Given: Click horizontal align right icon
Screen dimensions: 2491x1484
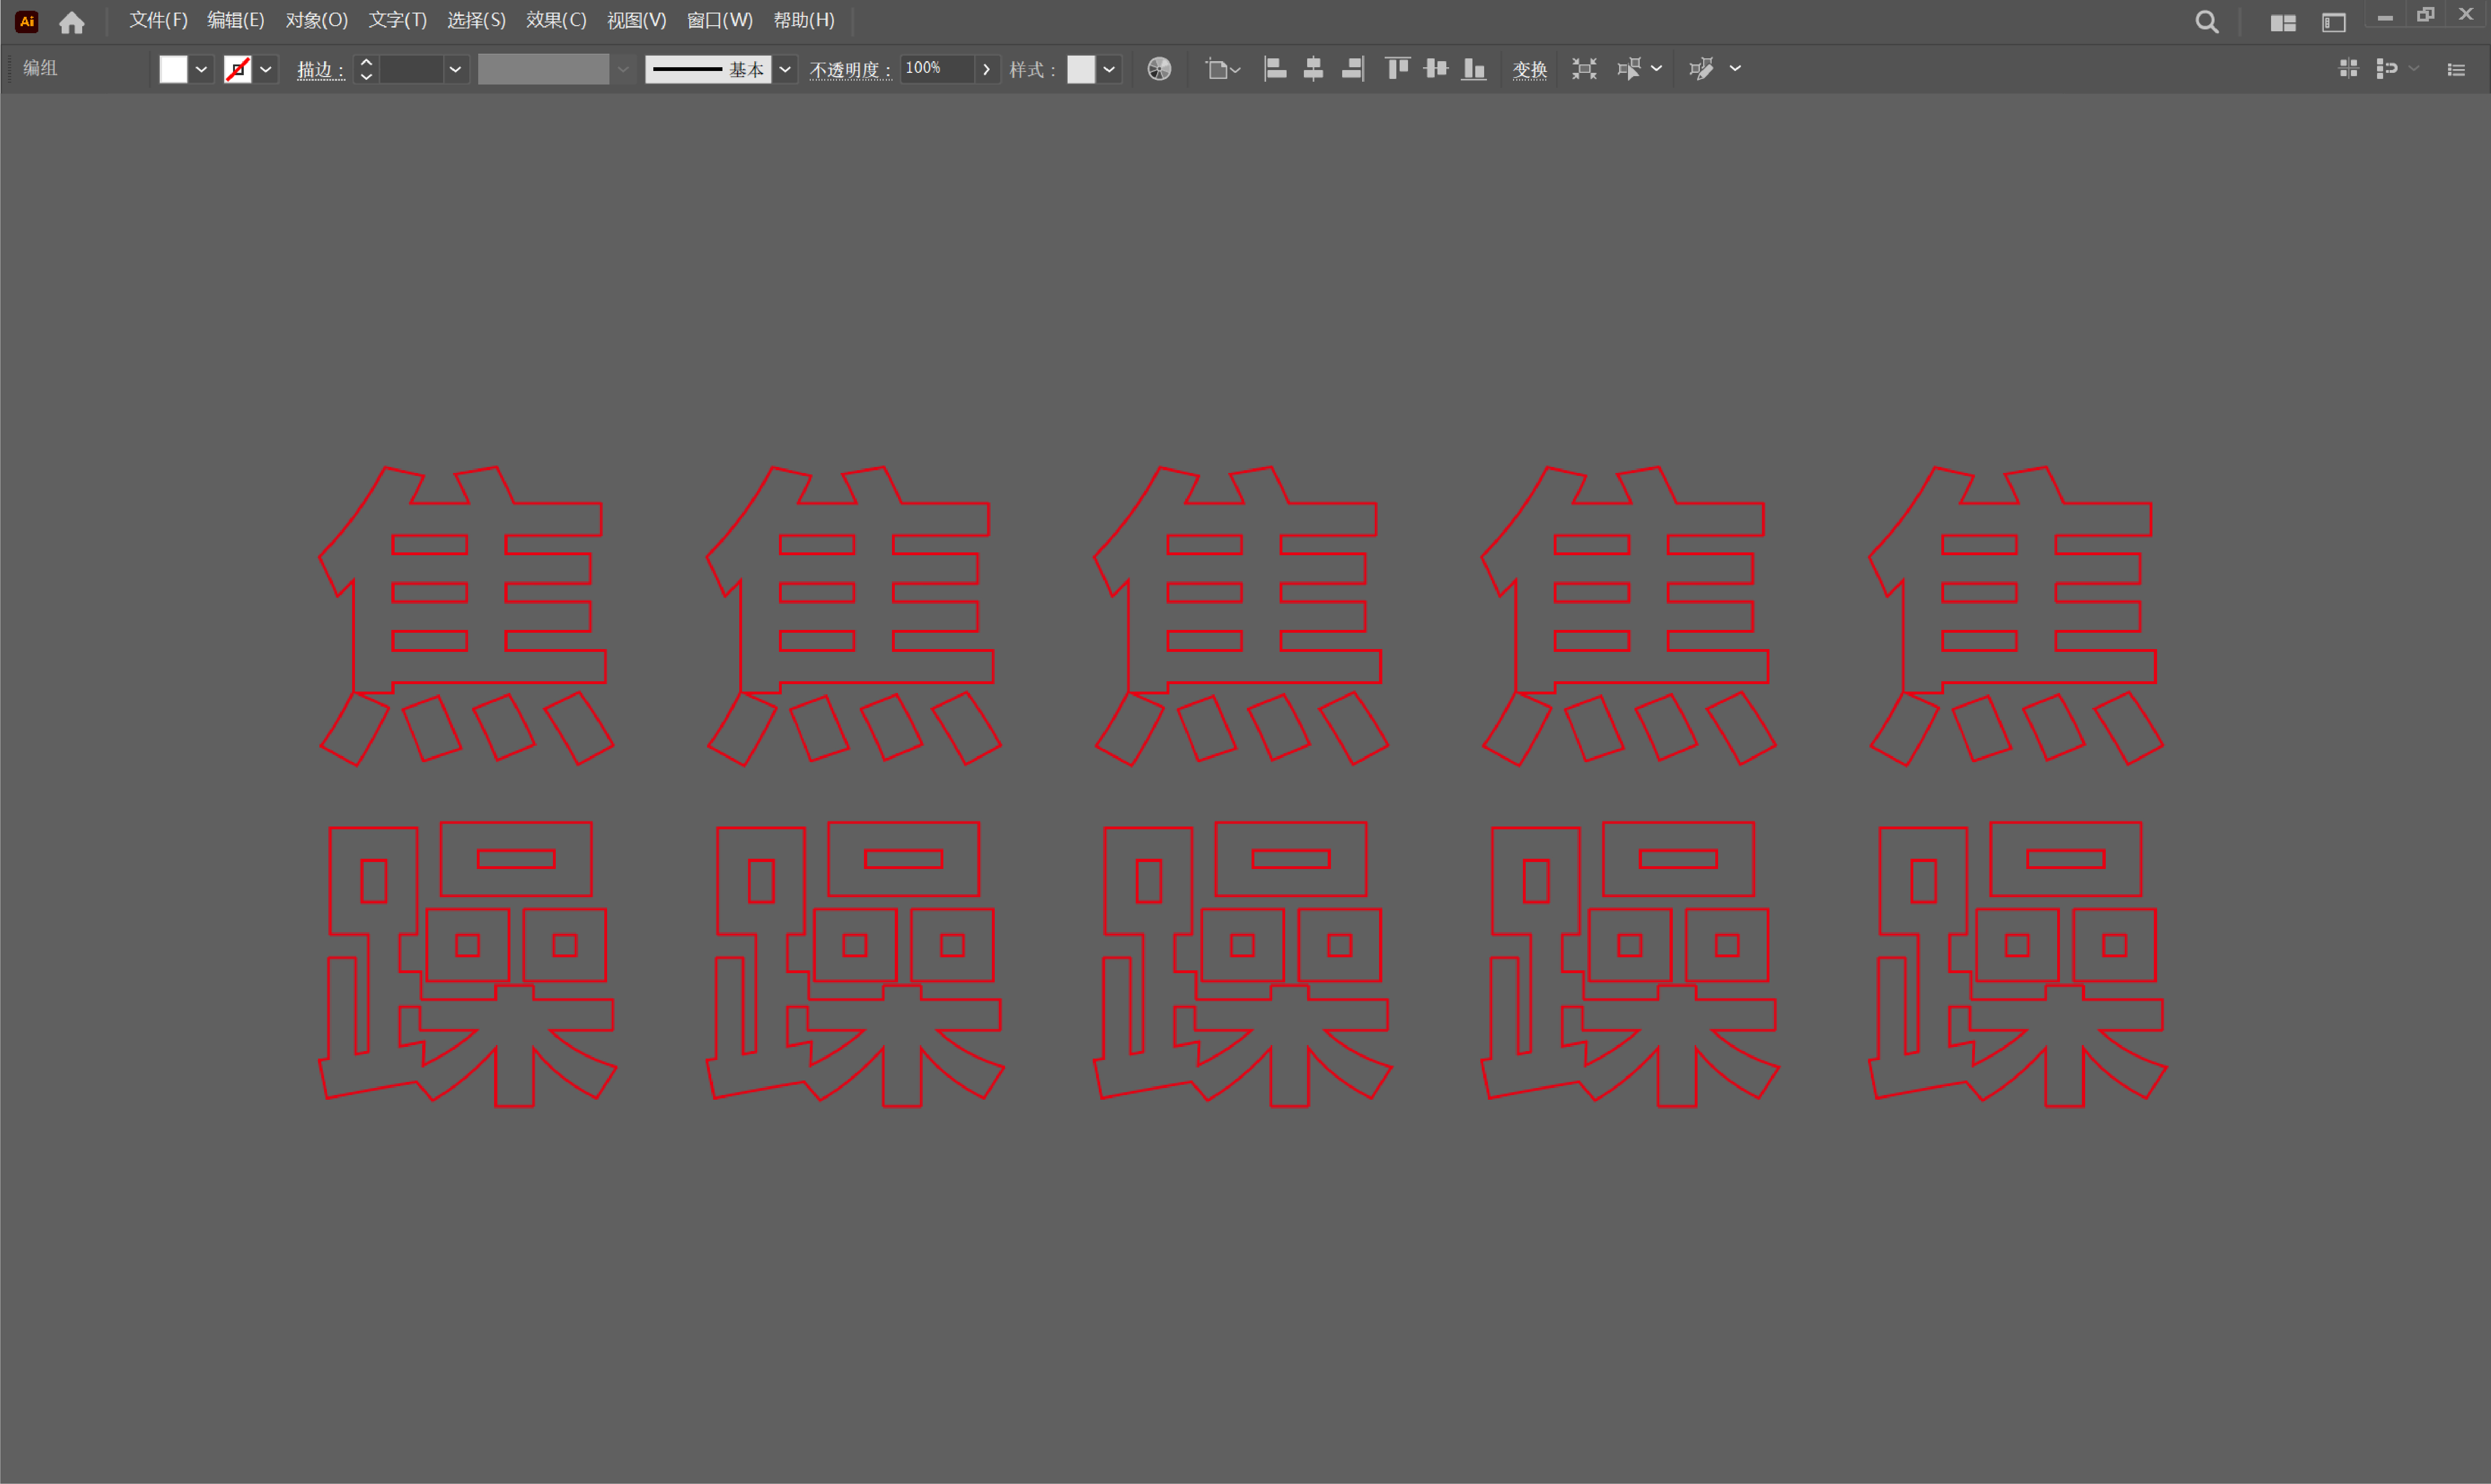Looking at the screenshot, I should pyautogui.click(x=1353, y=68).
